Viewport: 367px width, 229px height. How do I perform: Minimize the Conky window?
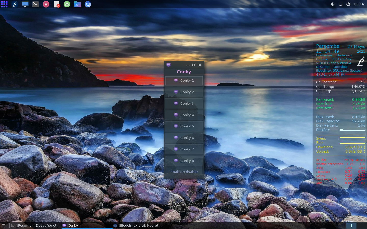[188, 65]
